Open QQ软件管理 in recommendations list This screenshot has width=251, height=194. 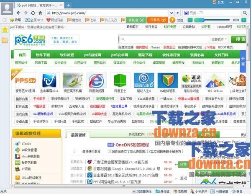(x=29, y=150)
